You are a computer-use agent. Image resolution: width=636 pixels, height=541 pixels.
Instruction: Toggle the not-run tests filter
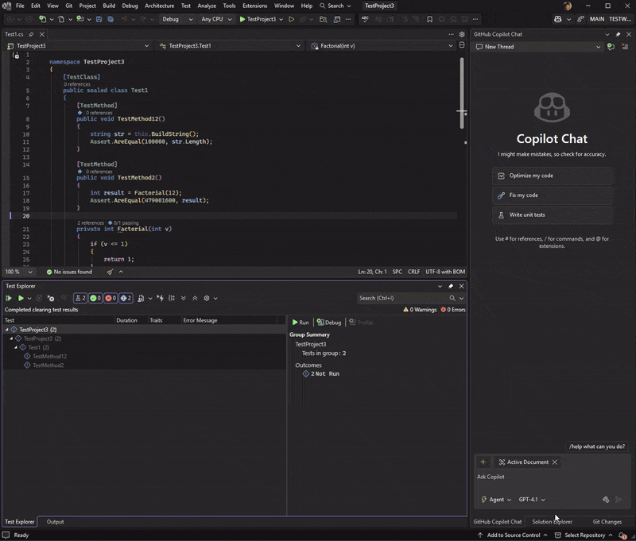click(125, 298)
